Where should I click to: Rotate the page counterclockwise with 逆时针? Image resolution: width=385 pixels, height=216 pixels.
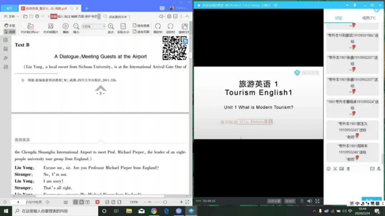[x=170, y=28]
